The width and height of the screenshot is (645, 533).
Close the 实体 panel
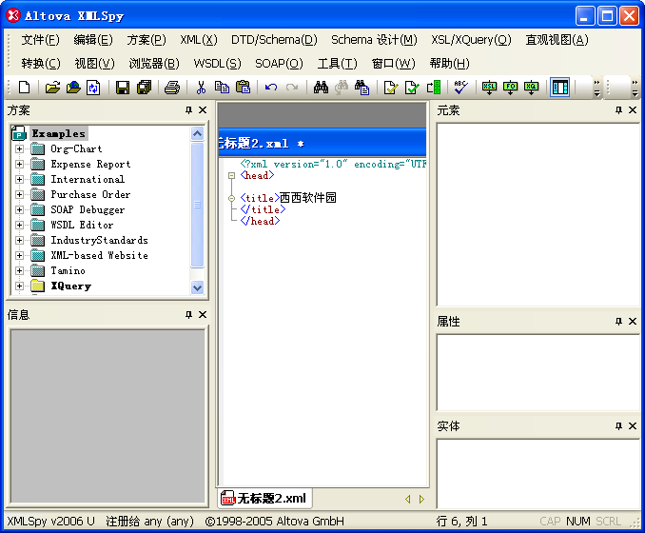633,426
